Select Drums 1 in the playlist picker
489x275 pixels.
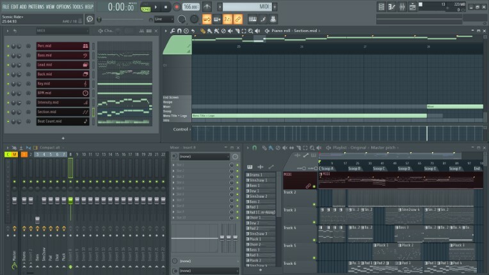pyautogui.click(x=261, y=175)
